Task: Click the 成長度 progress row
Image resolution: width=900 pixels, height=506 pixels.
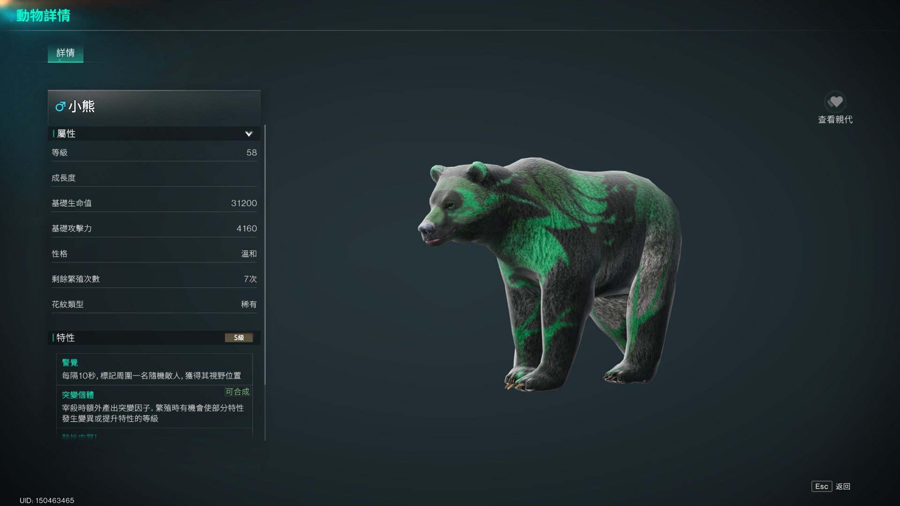Action: coord(154,178)
